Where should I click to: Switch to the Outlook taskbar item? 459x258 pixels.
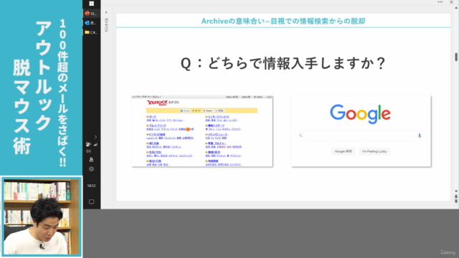point(91,23)
